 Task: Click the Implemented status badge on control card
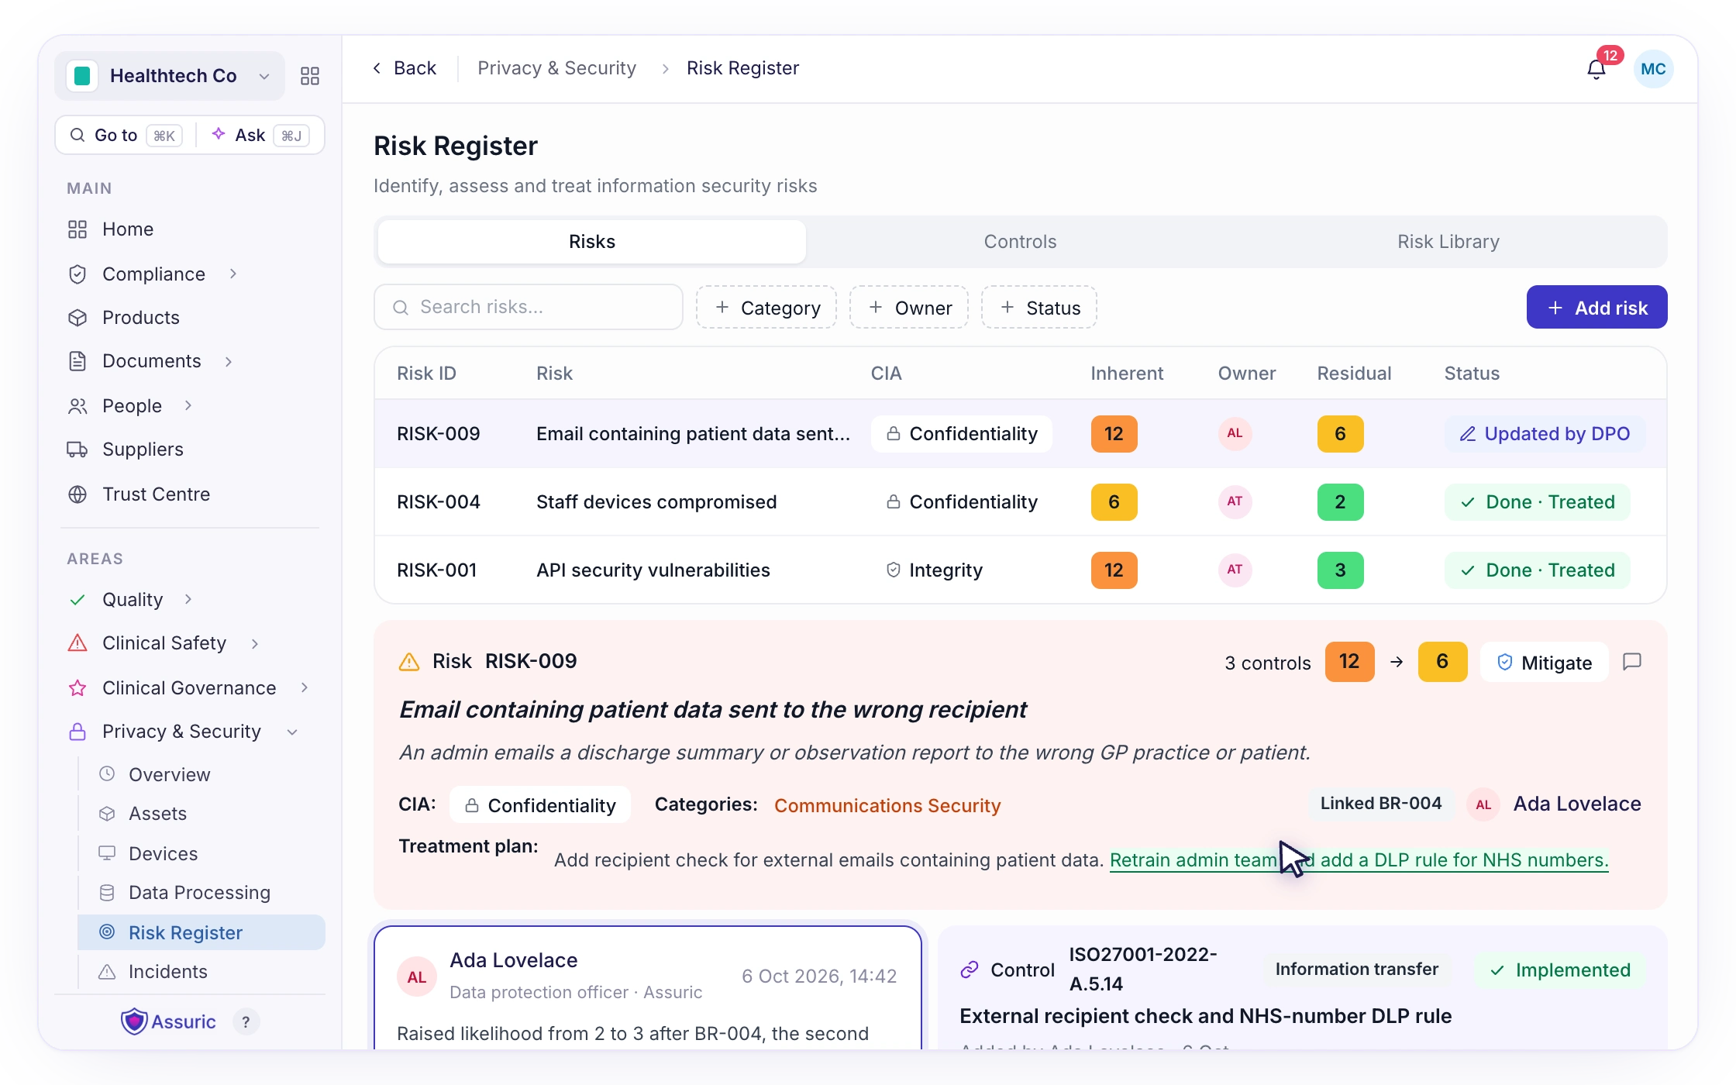point(1560,970)
